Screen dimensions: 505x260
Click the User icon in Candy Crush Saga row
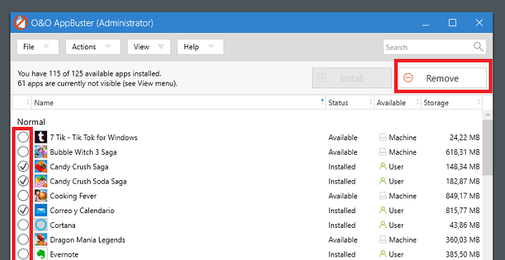coord(382,166)
